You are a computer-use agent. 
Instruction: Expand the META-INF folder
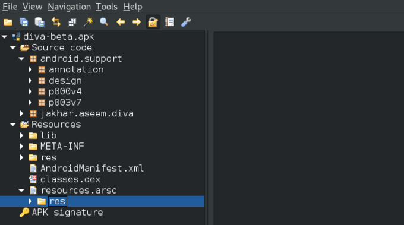tap(21, 147)
